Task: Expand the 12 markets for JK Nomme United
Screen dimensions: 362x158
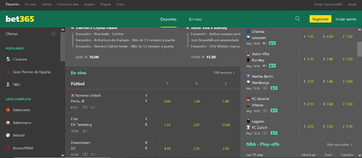Action: pos(93,107)
